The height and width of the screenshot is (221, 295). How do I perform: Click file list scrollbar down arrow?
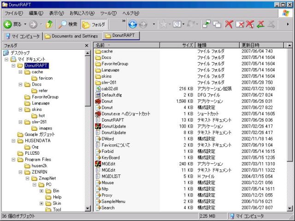290,208
